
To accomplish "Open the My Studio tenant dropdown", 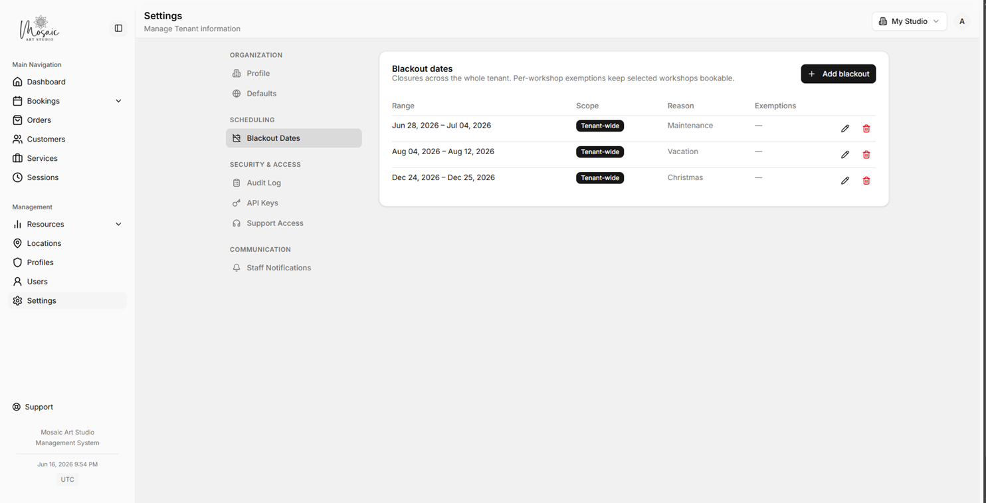I will click(x=909, y=21).
